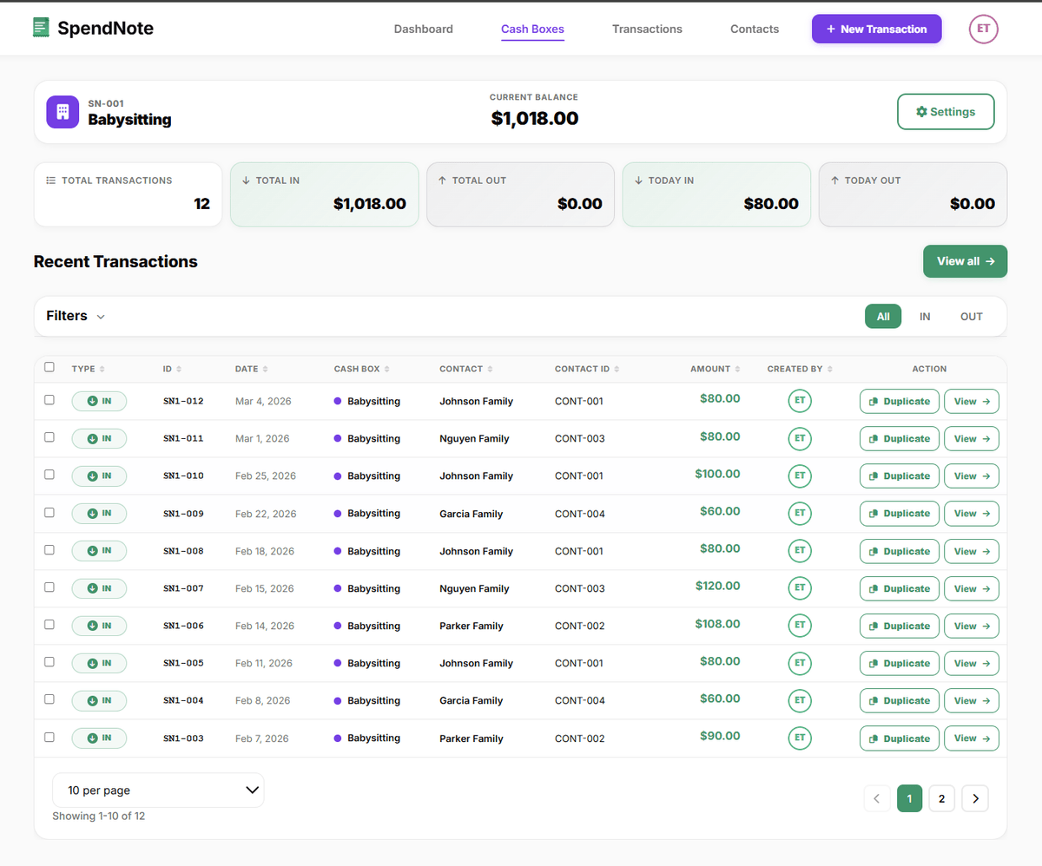
Task: Switch to the Transactions tab
Action: point(647,29)
